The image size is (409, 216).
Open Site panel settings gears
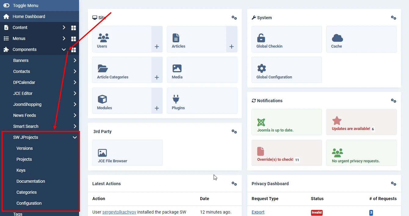tap(234, 18)
